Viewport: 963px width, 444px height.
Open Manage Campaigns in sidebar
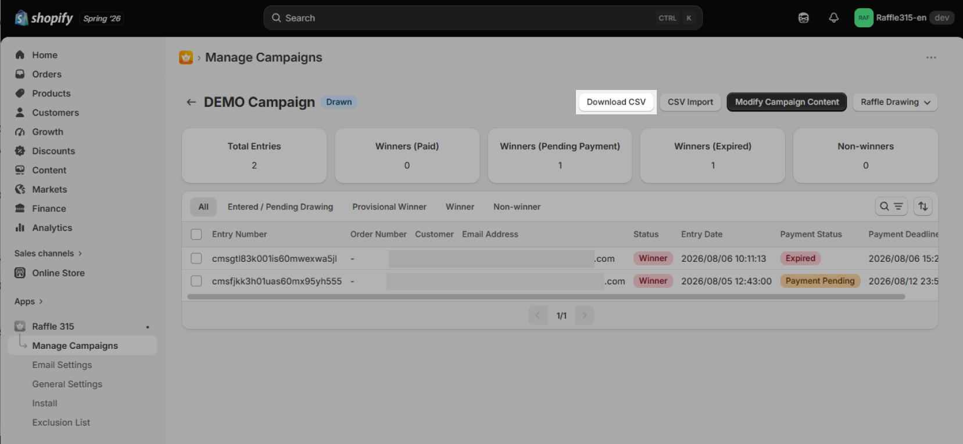[82, 345]
